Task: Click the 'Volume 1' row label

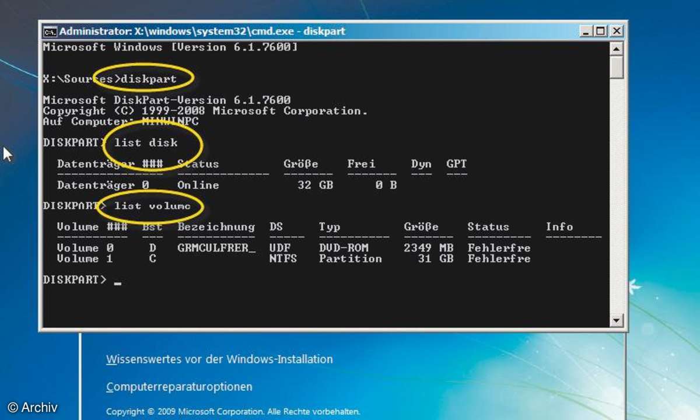Action: tap(85, 258)
